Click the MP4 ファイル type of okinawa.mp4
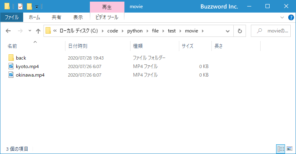The image size is (296, 154). coord(146,75)
